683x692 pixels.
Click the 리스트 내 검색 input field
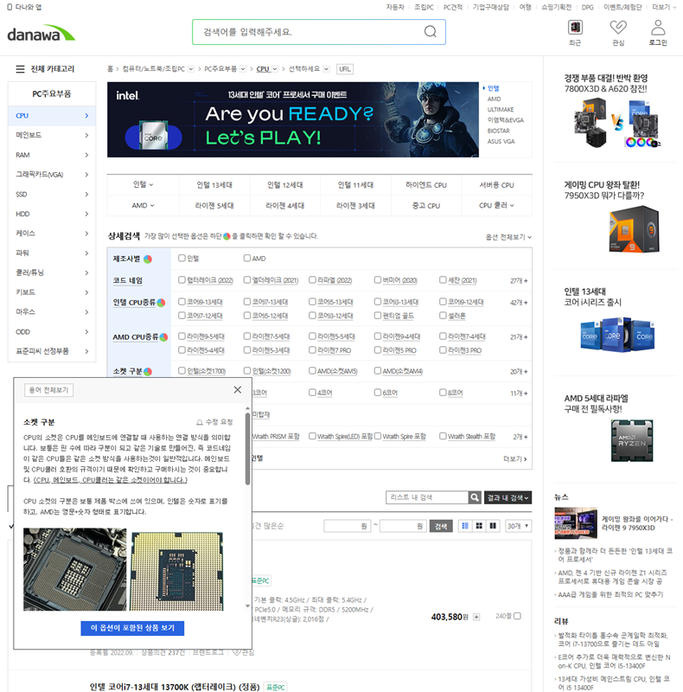427,497
